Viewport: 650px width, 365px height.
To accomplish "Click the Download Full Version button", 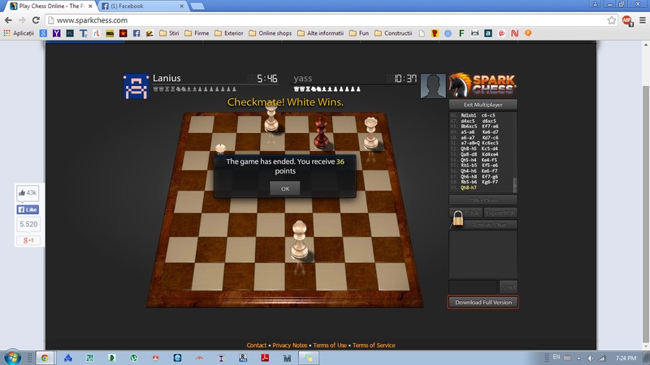I will (x=482, y=303).
